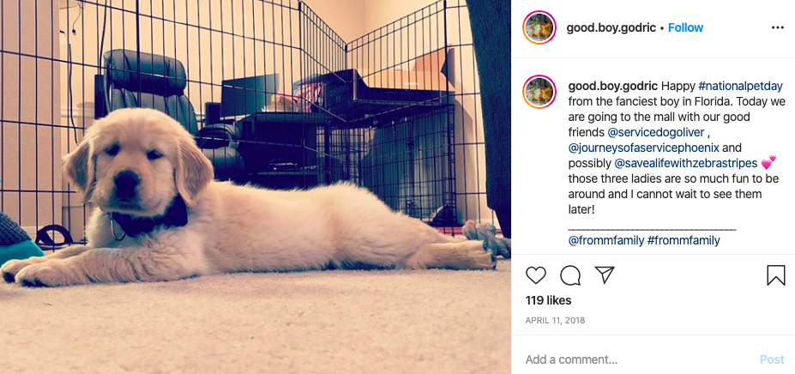Share post using paper plane icon
This screenshot has height=374, width=795.
(605, 274)
